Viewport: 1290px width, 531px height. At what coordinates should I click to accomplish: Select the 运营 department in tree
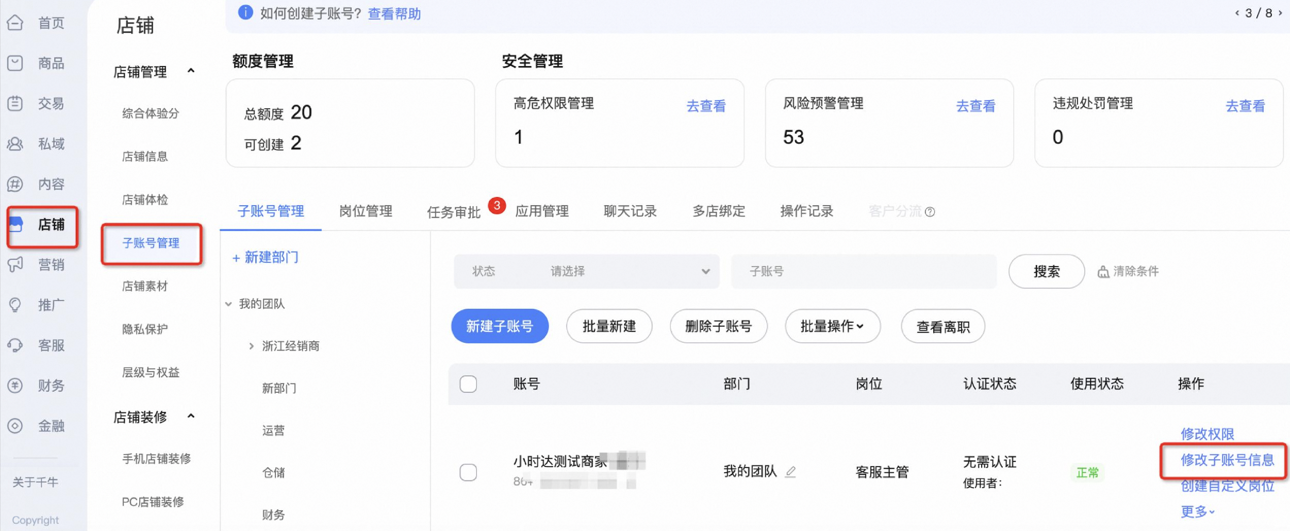(273, 430)
